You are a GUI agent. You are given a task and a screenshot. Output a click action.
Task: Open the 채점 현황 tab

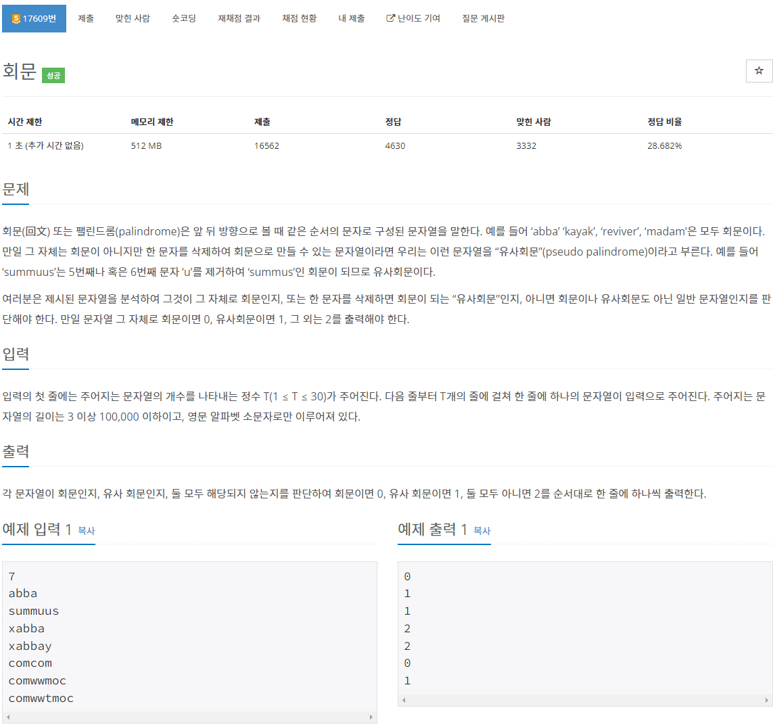299,19
